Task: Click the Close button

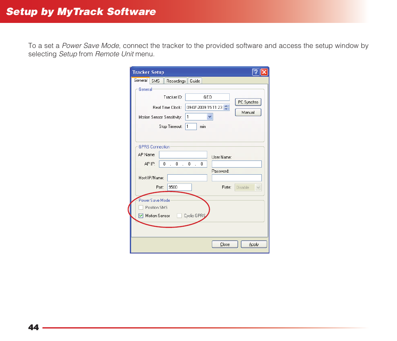Action: coord(225,244)
